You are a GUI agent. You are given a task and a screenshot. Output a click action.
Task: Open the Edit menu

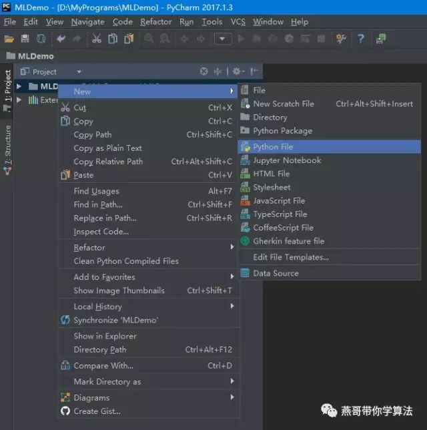[31, 21]
